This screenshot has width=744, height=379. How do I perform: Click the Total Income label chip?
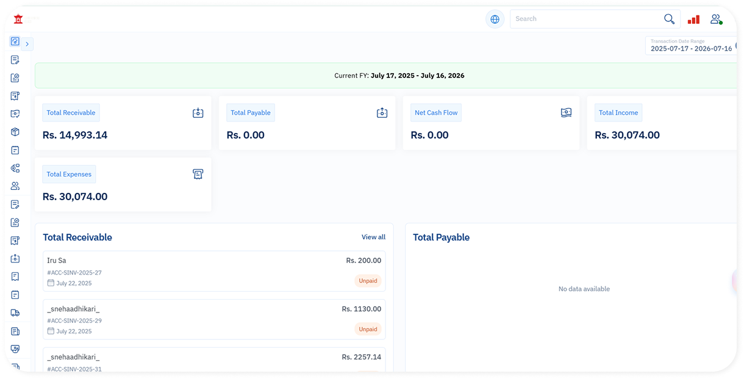tap(618, 113)
